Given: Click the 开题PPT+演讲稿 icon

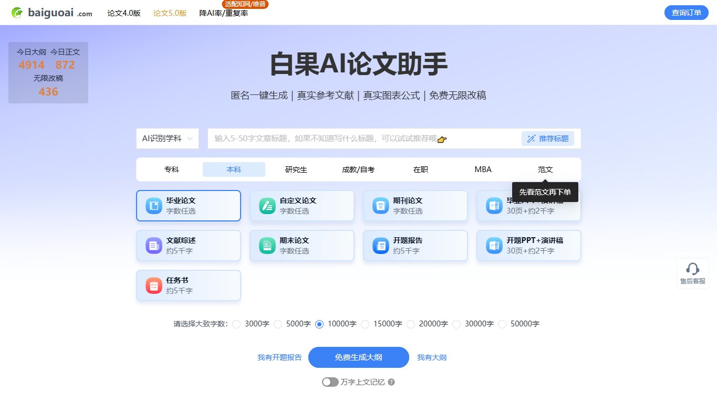Looking at the screenshot, I should coord(494,246).
